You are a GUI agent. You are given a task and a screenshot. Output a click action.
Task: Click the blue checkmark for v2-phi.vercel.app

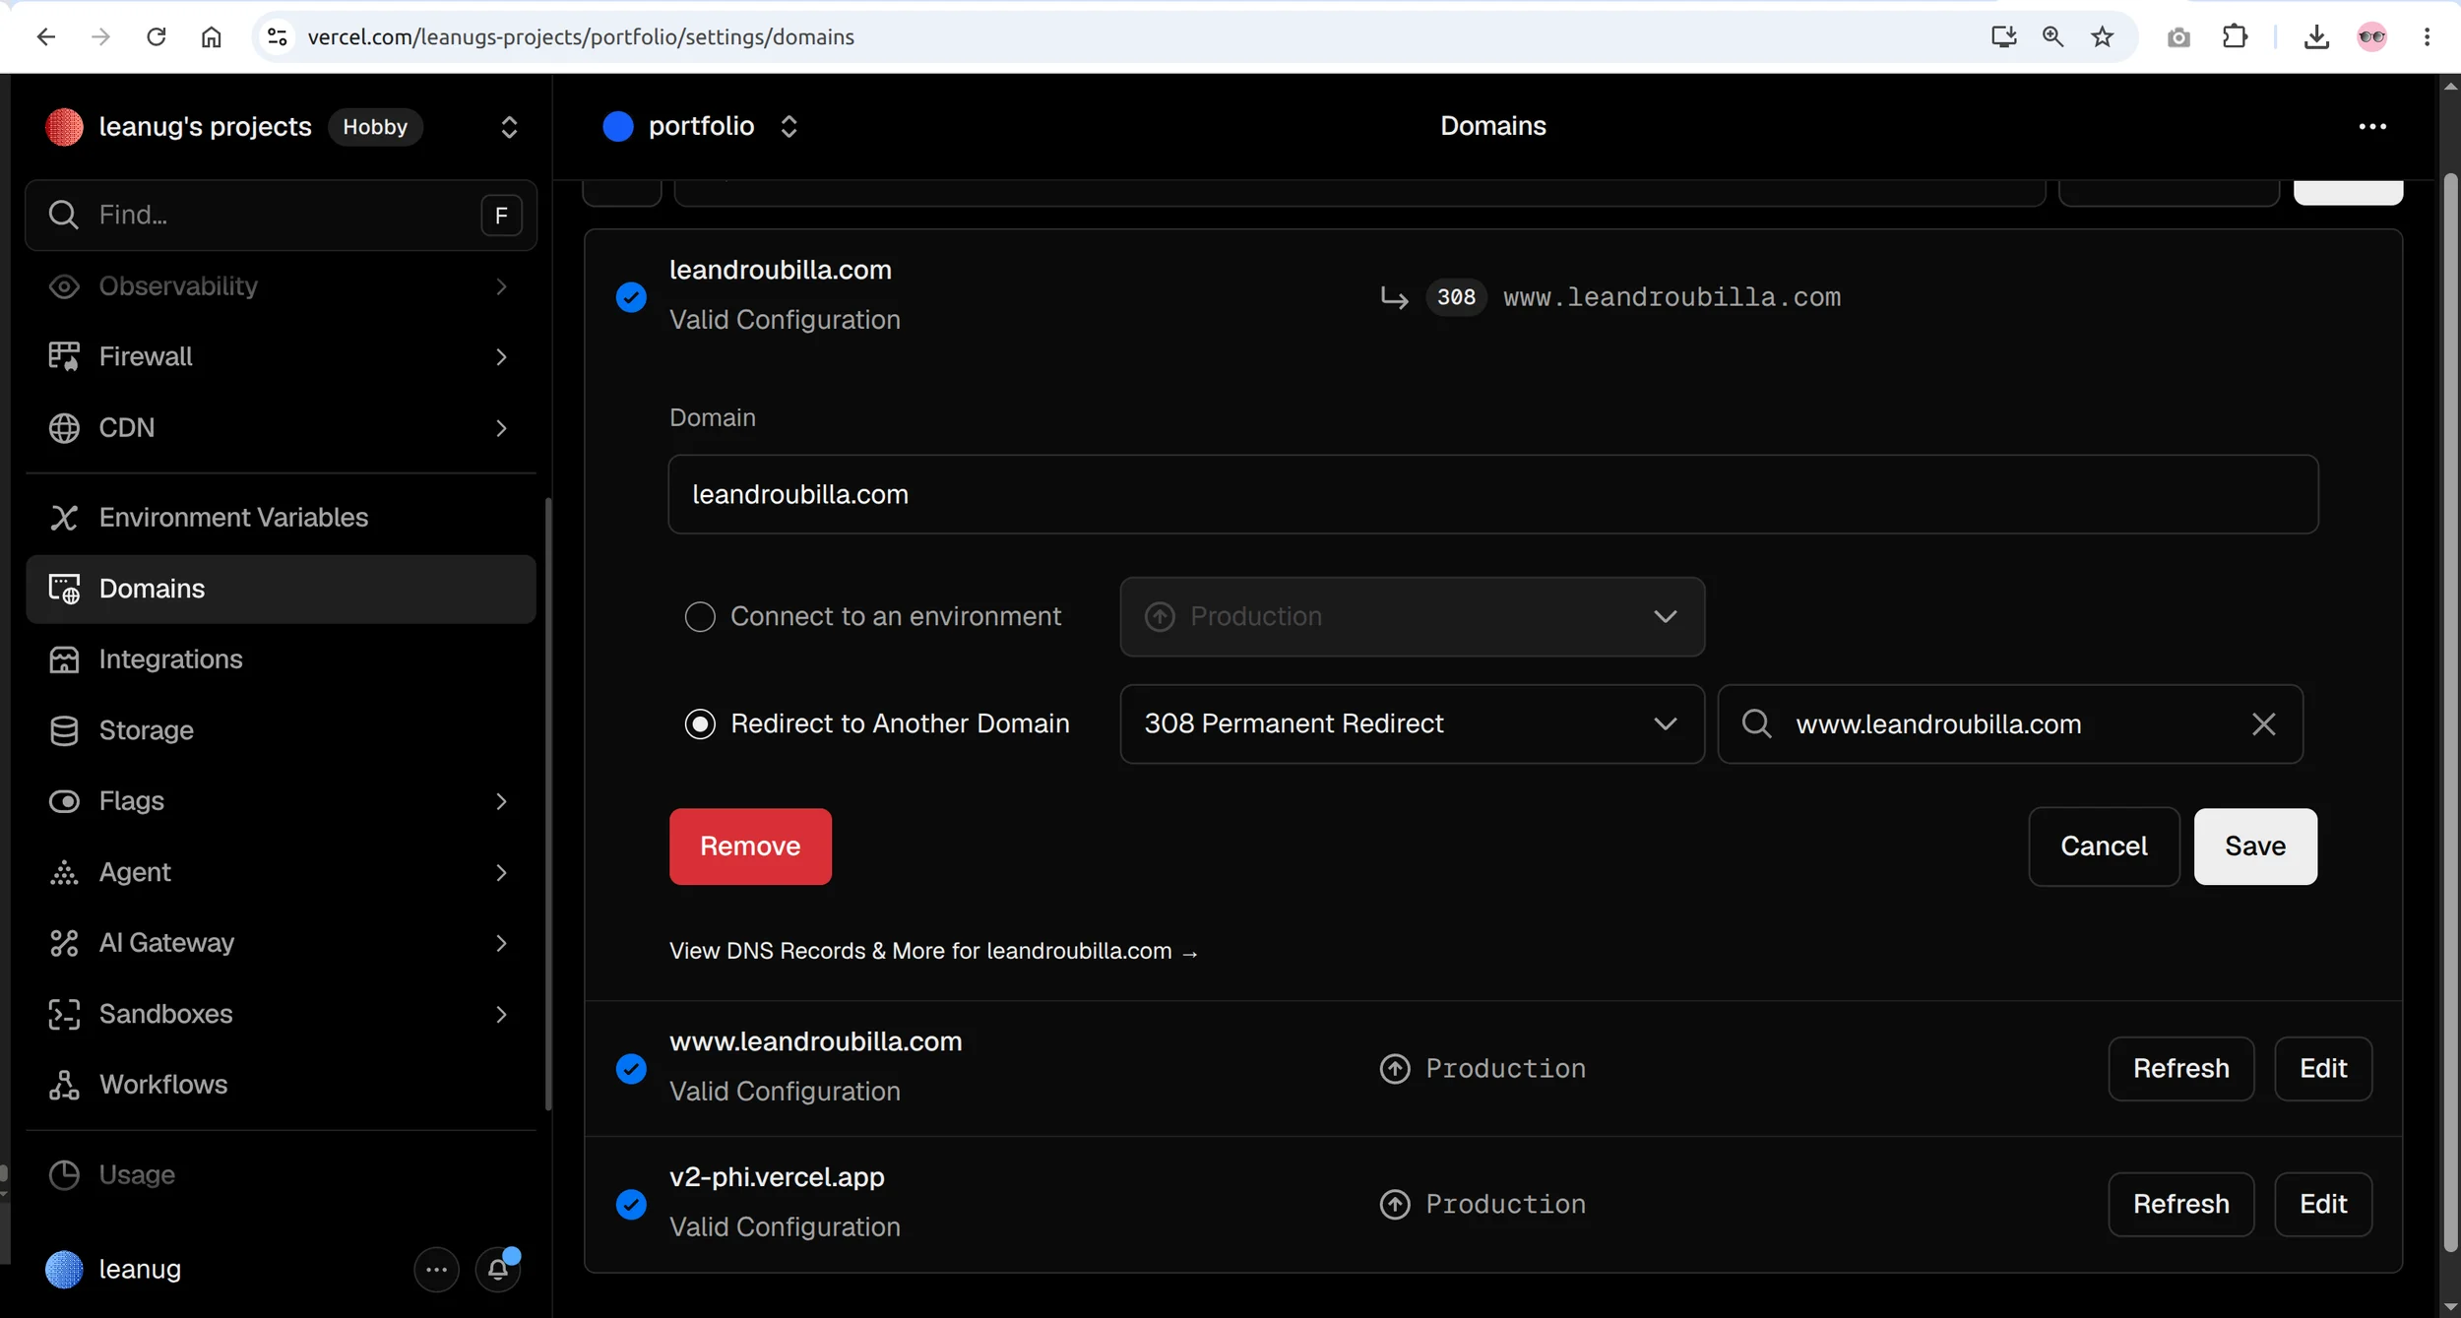click(x=631, y=1205)
